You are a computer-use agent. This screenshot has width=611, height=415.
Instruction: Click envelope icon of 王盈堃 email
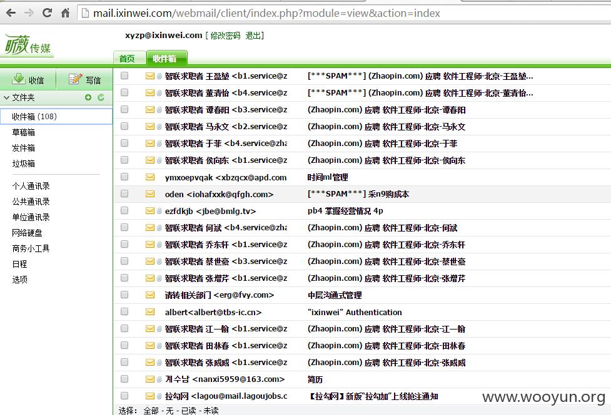pos(150,76)
